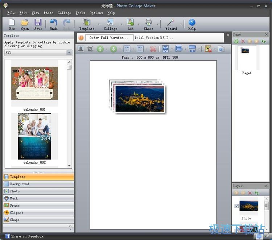Viewport: 272px width, 240px height.
Task: Open the Collage menu
Action: click(64, 13)
